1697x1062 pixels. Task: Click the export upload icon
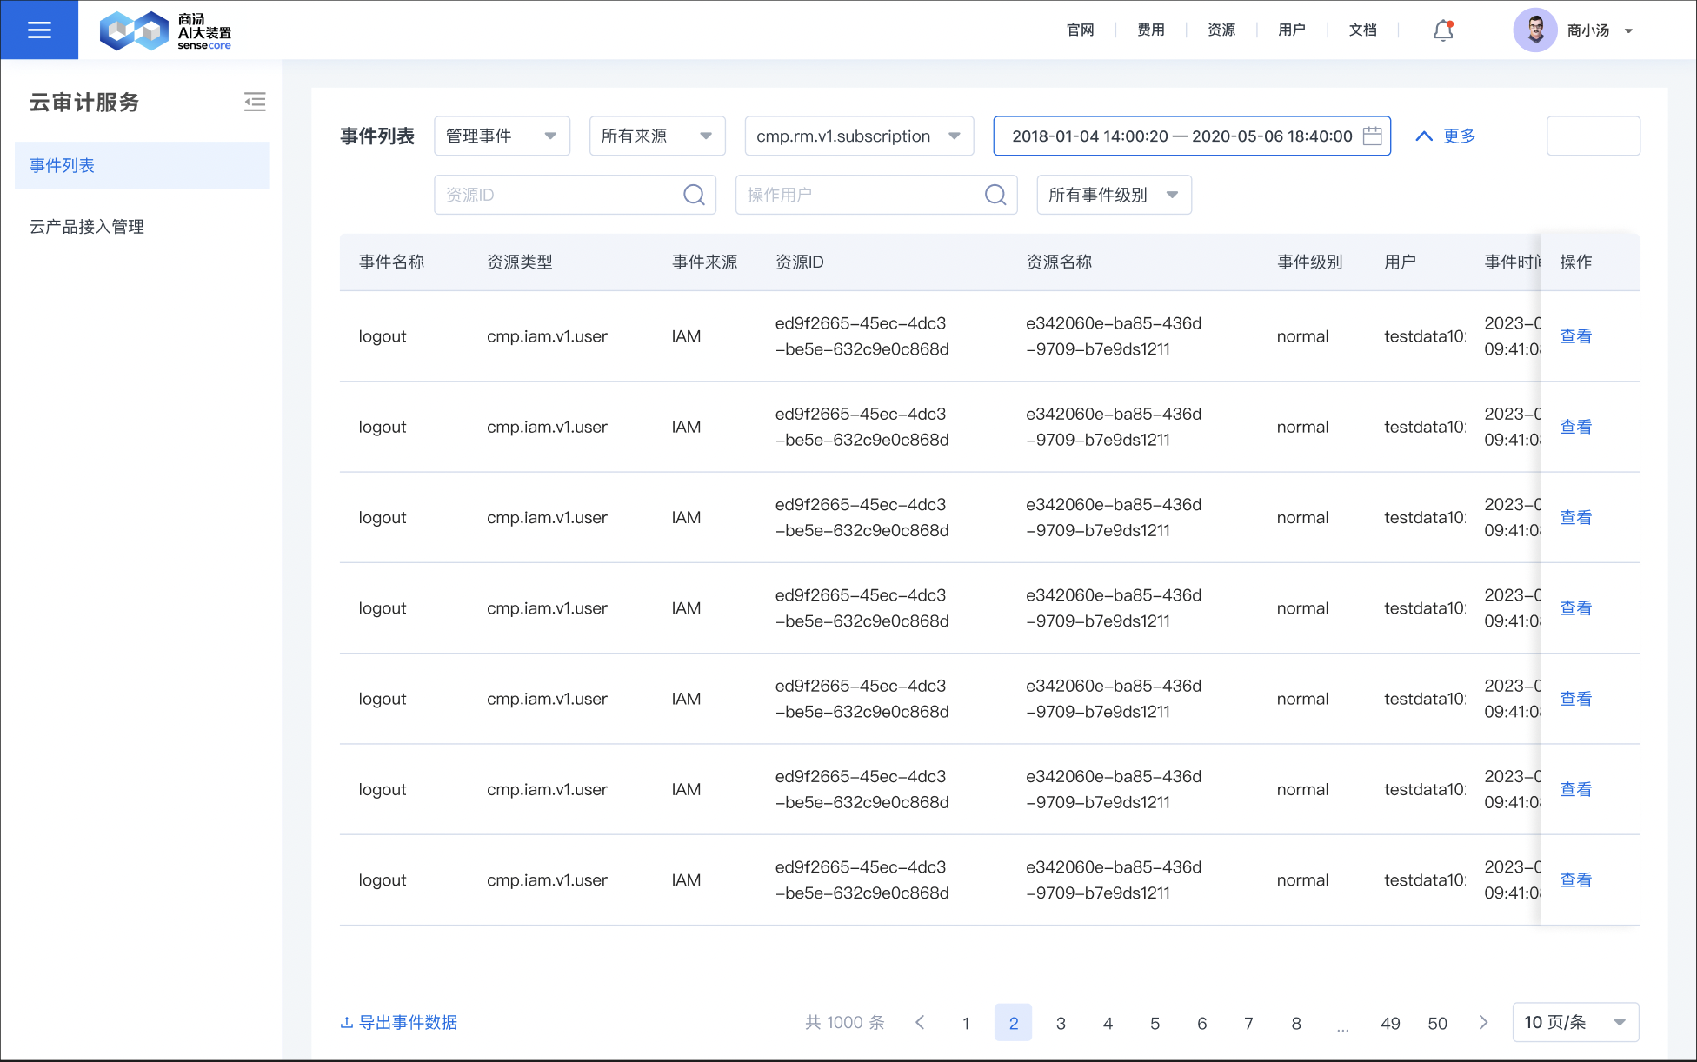pyautogui.click(x=347, y=1023)
